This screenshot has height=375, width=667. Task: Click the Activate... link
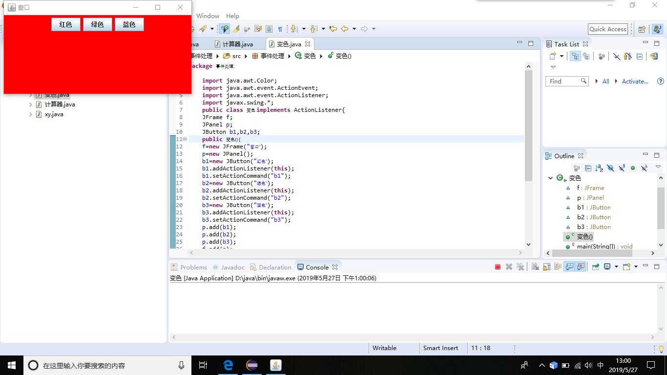pos(635,82)
